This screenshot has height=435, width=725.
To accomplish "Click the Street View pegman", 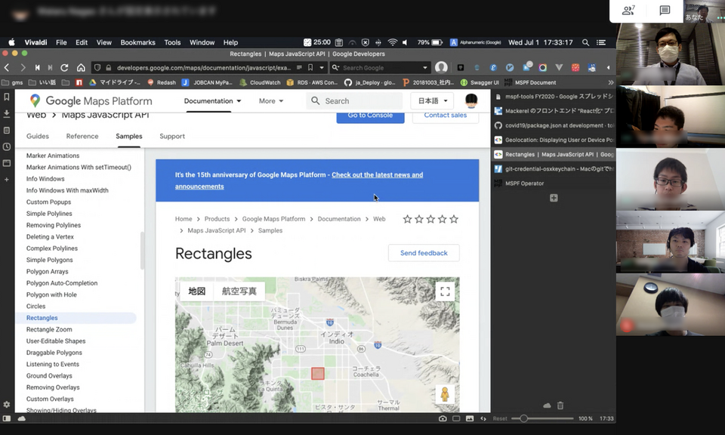I will pos(445,394).
